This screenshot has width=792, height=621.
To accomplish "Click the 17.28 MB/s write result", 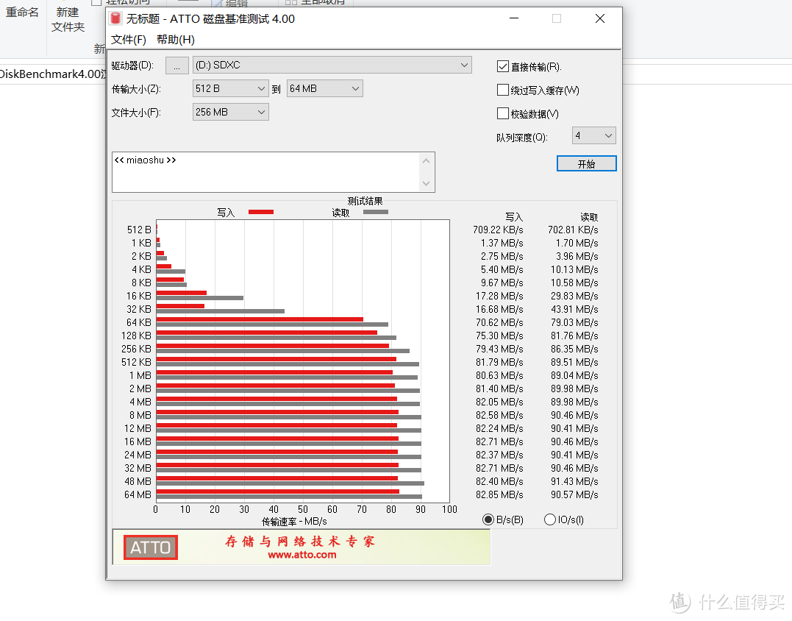I will (499, 296).
